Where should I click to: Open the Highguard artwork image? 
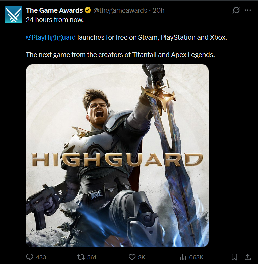pos(117,156)
